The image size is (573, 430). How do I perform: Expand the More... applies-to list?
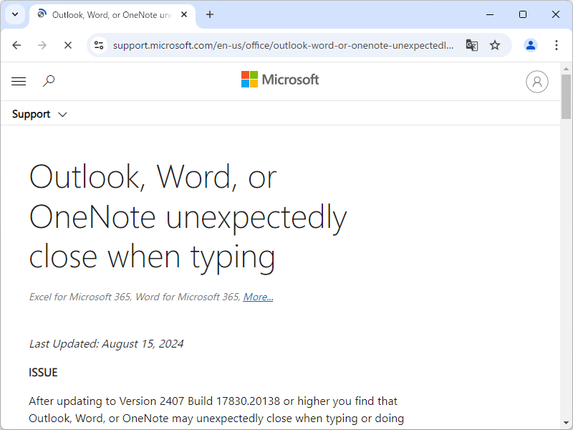[258, 297]
